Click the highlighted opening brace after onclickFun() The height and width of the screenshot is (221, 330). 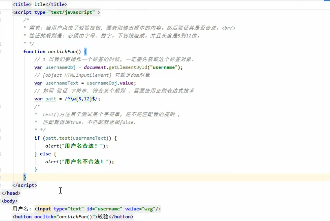coord(85,51)
